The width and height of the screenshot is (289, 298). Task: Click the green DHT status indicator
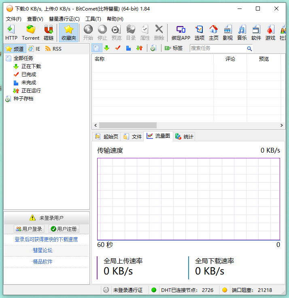154,290
